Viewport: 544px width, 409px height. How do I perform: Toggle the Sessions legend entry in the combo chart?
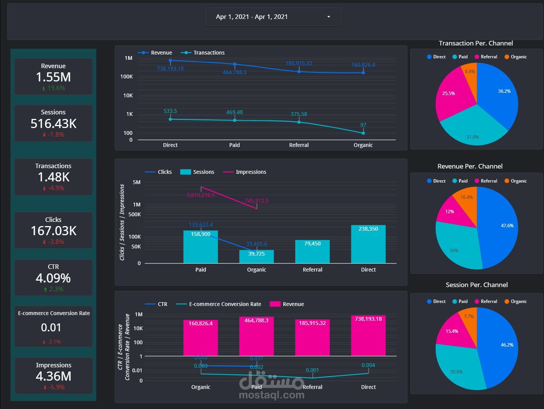pos(197,172)
